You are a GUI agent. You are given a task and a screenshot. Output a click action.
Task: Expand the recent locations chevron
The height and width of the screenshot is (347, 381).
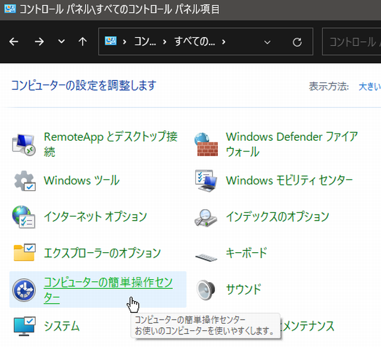click(x=61, y=42)
